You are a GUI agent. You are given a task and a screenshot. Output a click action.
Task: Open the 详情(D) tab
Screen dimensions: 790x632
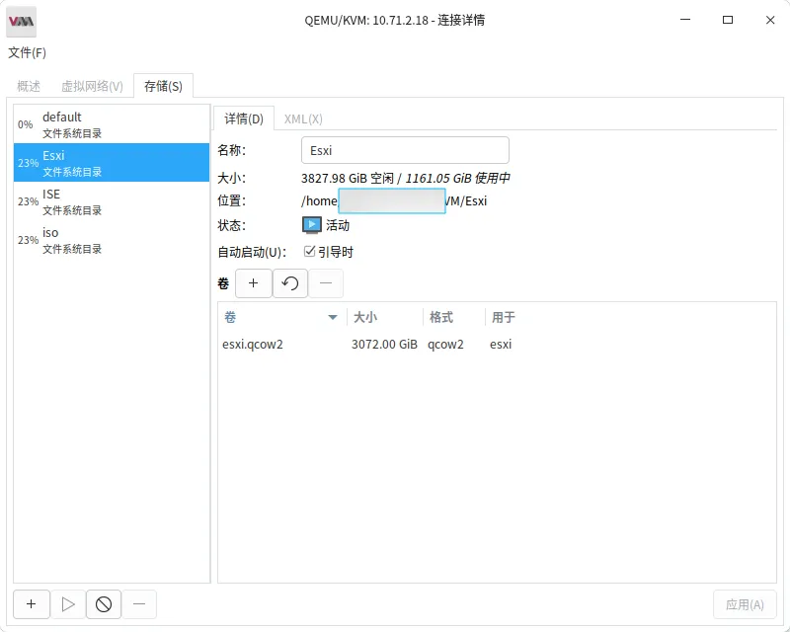point(244,118)
